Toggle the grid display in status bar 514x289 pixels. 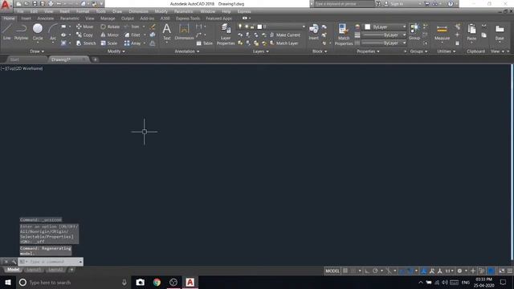pos(345,271)
